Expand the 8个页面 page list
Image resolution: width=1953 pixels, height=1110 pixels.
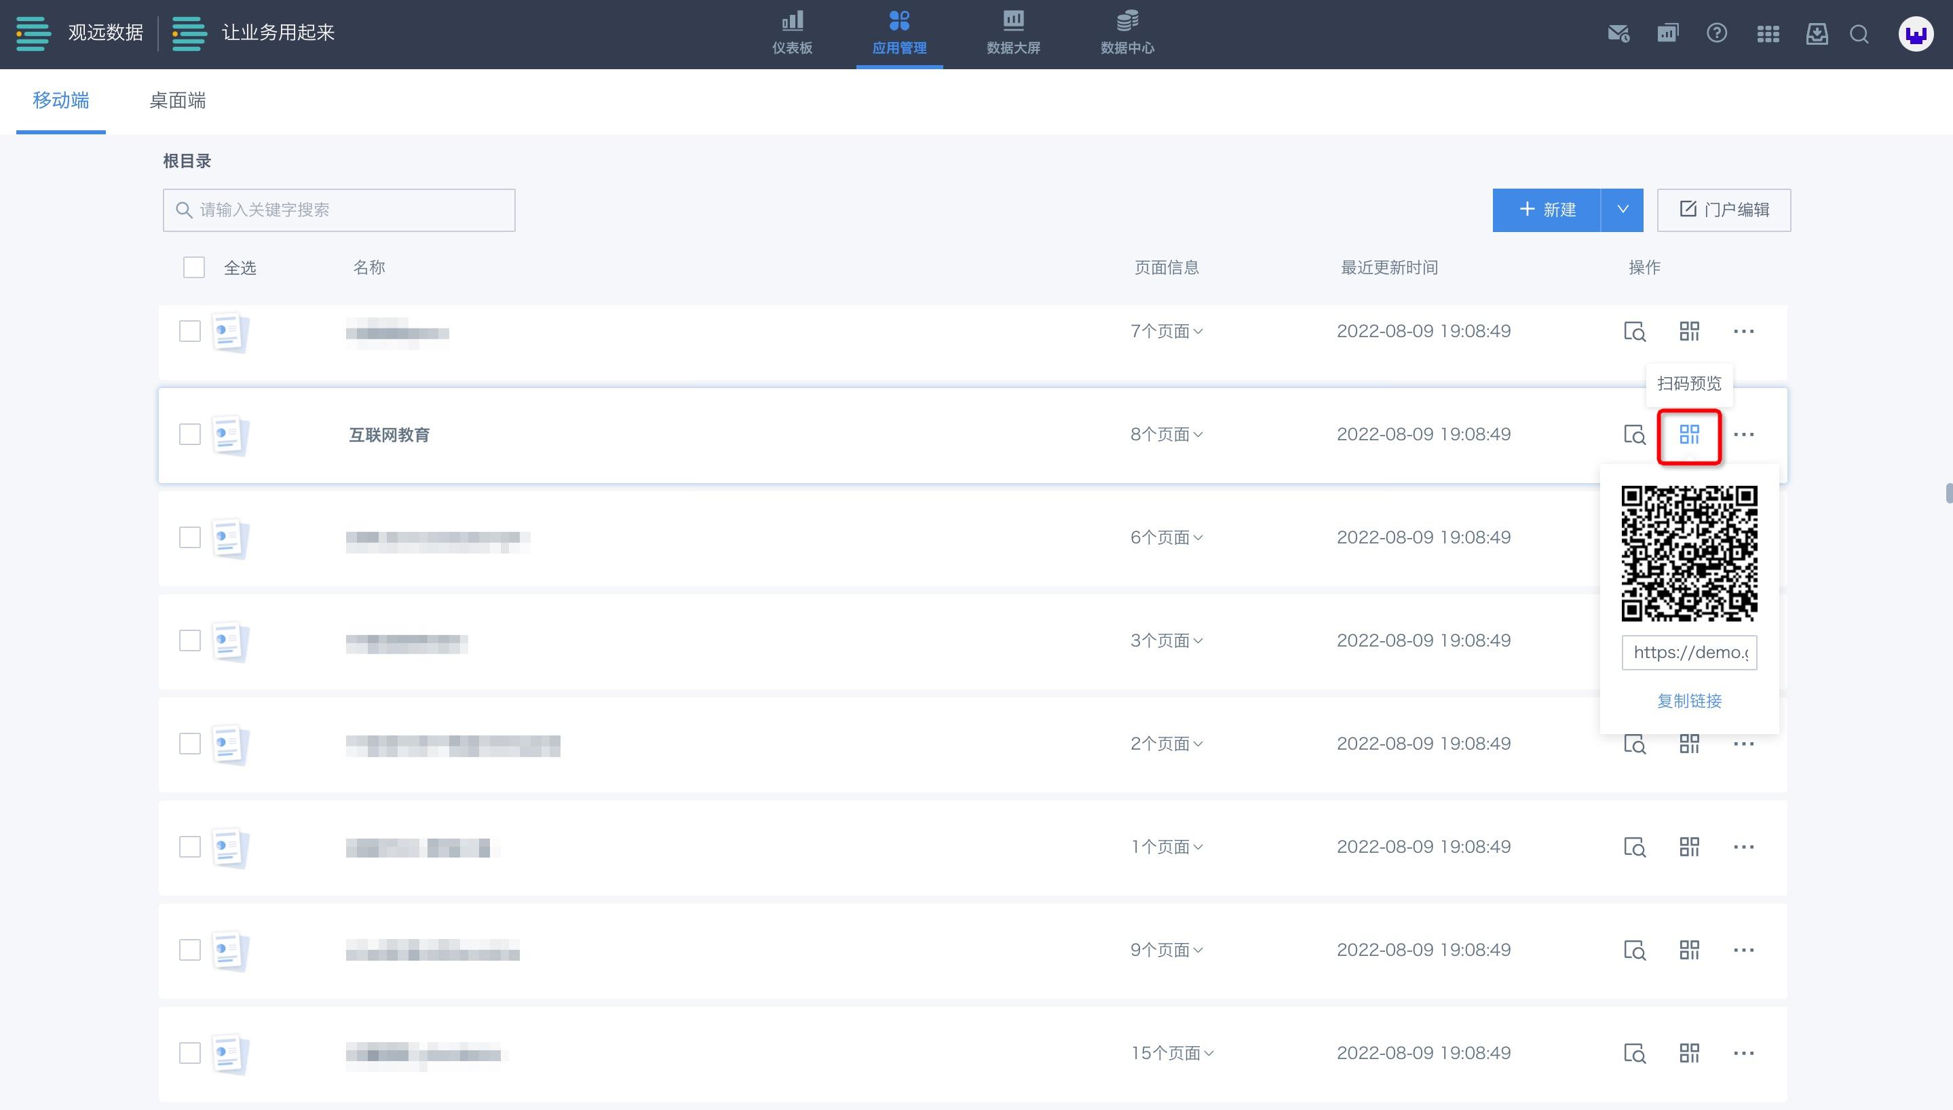(x=1167, y=434)
